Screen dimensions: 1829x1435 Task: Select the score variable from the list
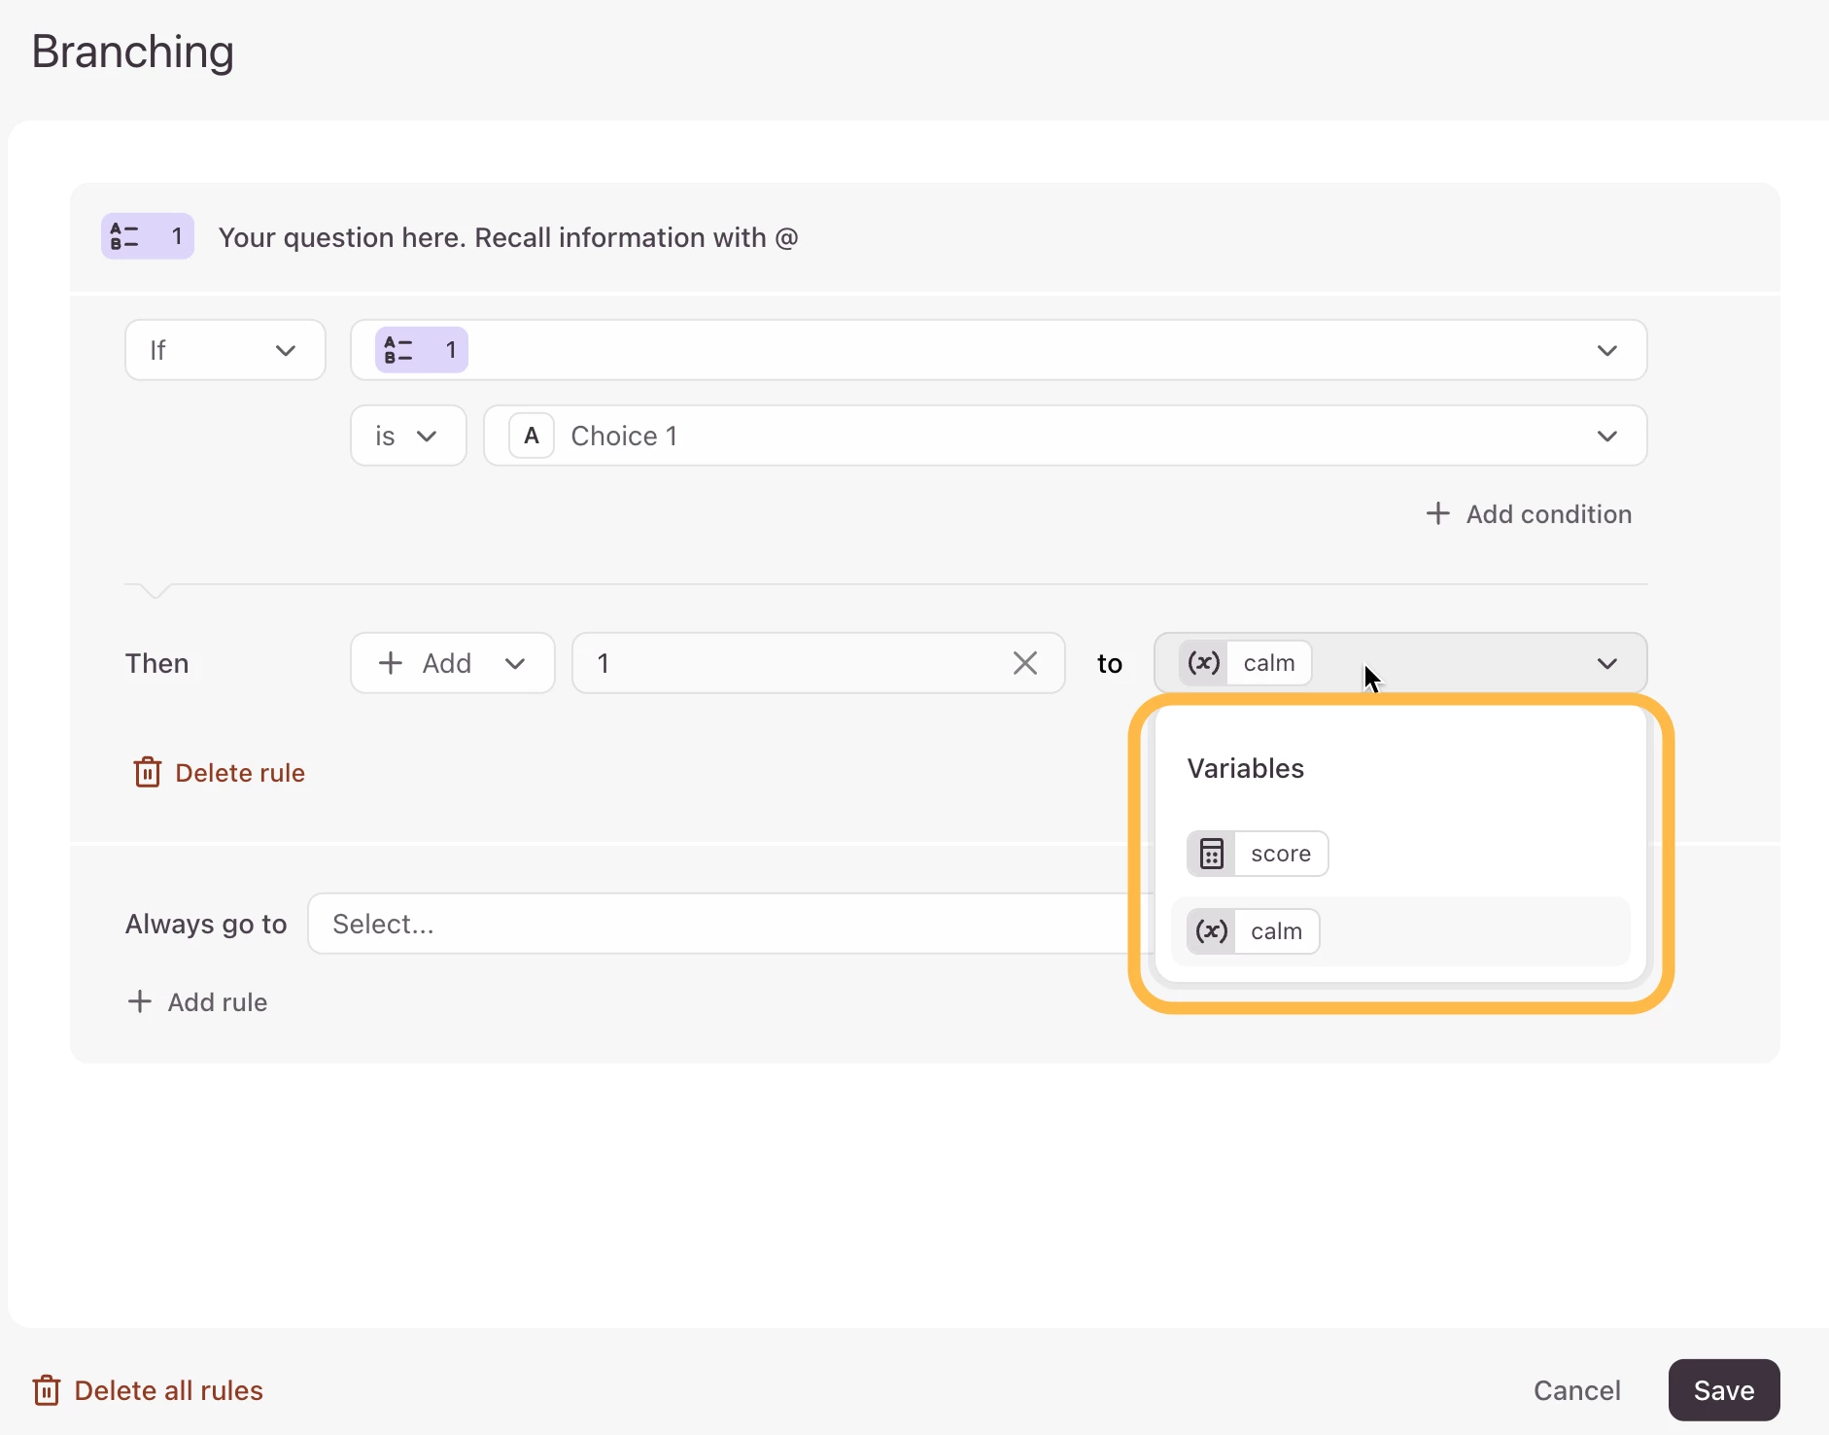coord(1280,854)
